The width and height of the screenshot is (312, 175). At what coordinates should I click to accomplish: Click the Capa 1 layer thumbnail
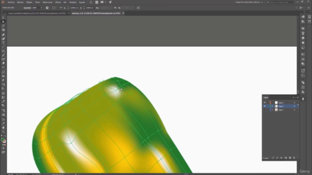[x=276, y=110]
